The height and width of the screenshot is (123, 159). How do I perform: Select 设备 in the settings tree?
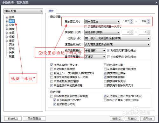(12, 25)
